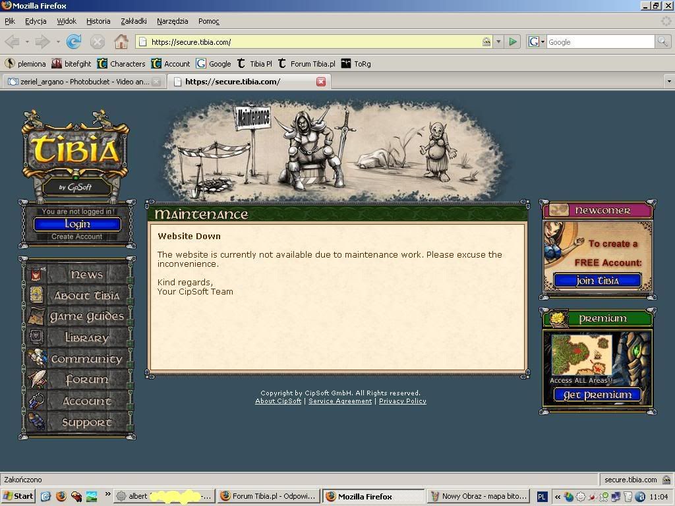Open the back history dropdown arrow
Viewport: 675px width, 506px height.
point(26,42)
